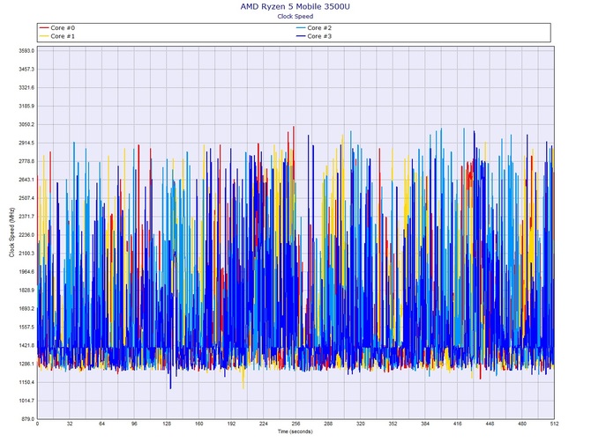This screenshot has height=442, width=591.
Task: Click the 2778.8 y-axis value
Action: pos(26,161)
